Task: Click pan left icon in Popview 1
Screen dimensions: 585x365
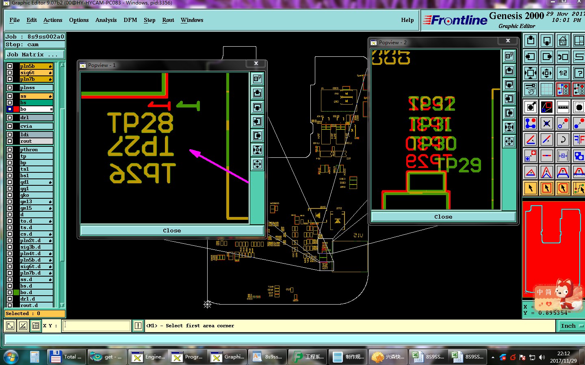Action: coord(257,121)
